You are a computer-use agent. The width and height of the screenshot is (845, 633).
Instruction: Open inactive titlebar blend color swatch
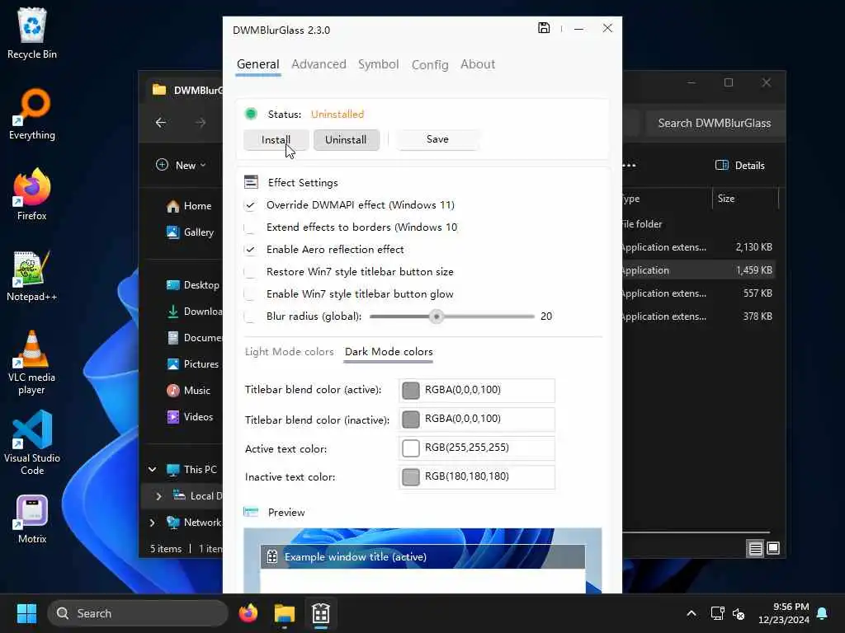tap(411, 420)
